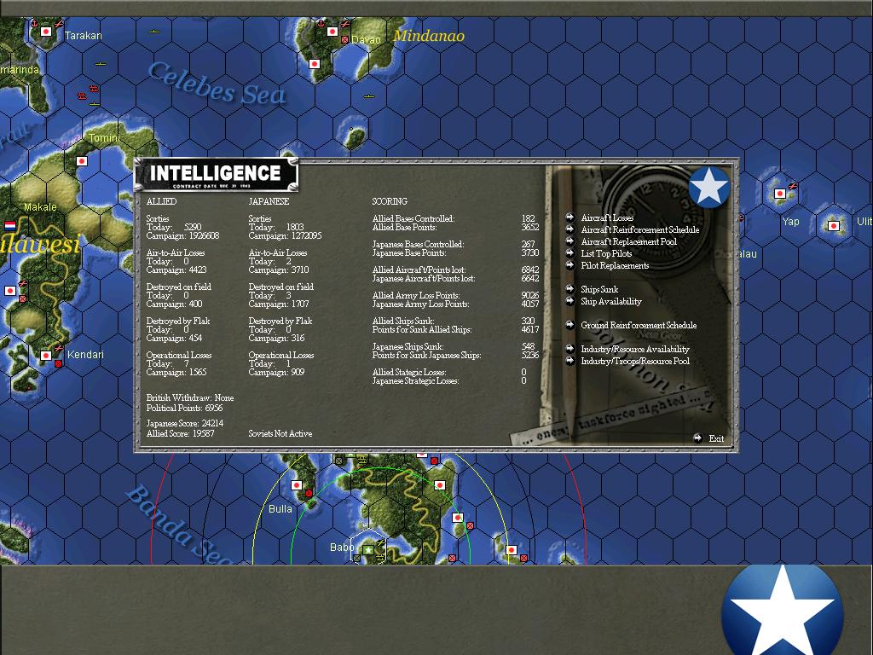Screen dimensions: 873x655
Task: Open Pilot Replacements screen
Action: [x=615, y=266]
